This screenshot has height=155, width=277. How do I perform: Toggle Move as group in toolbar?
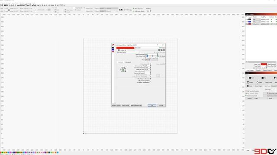133,9
